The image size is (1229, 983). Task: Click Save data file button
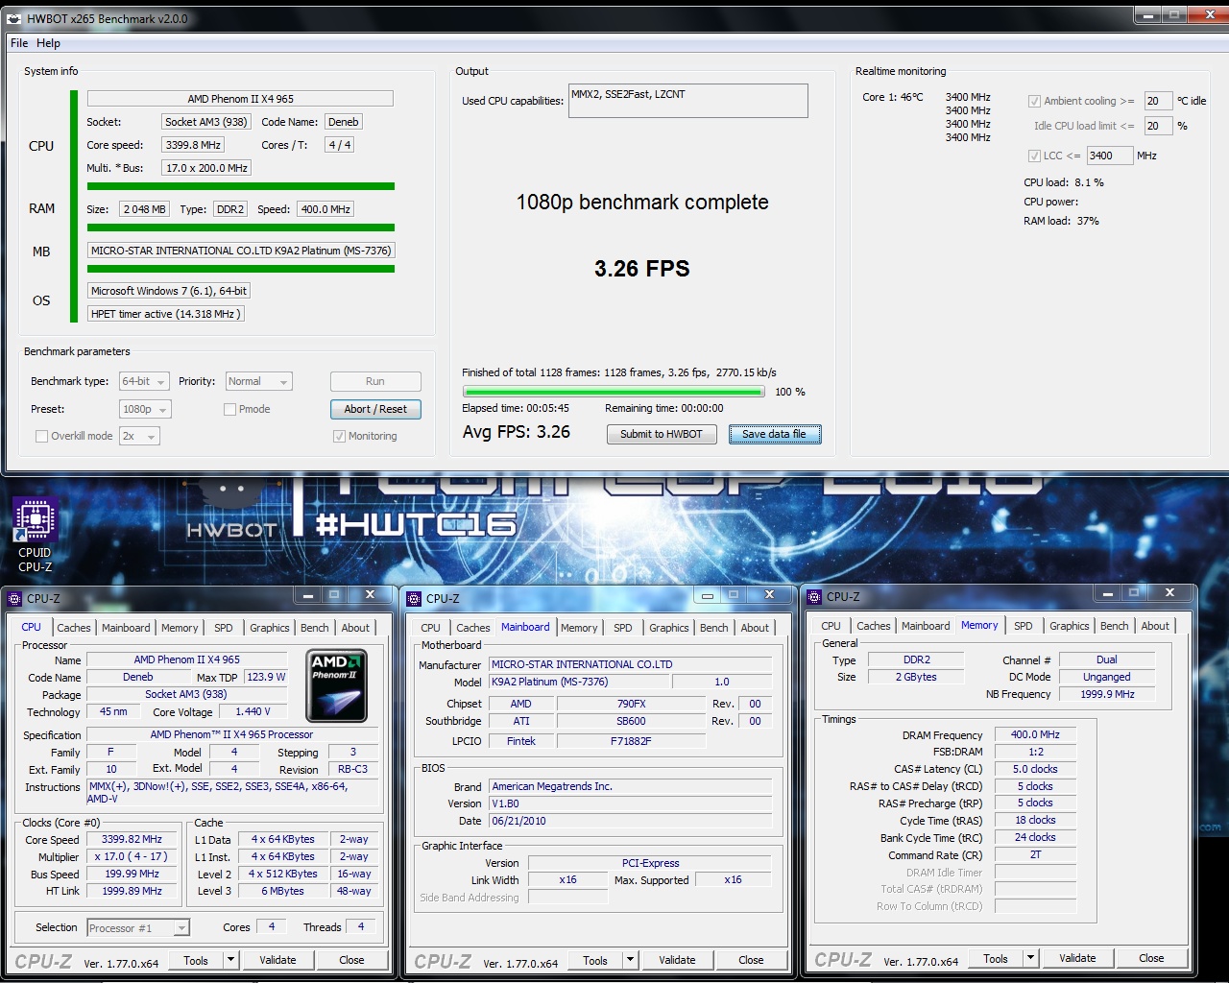pos(774,434)
